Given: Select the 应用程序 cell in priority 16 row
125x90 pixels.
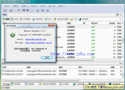Looking at the screenshot, I should click(x=71, y=57).
